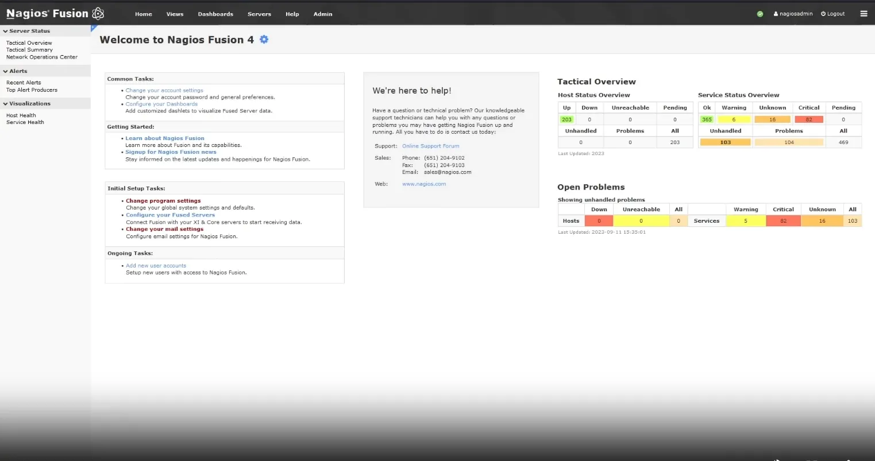The width and height of the screenshot is (875, 461).
Task: Click Open Problems Services All count 103
Action: (x=853, y=221)
